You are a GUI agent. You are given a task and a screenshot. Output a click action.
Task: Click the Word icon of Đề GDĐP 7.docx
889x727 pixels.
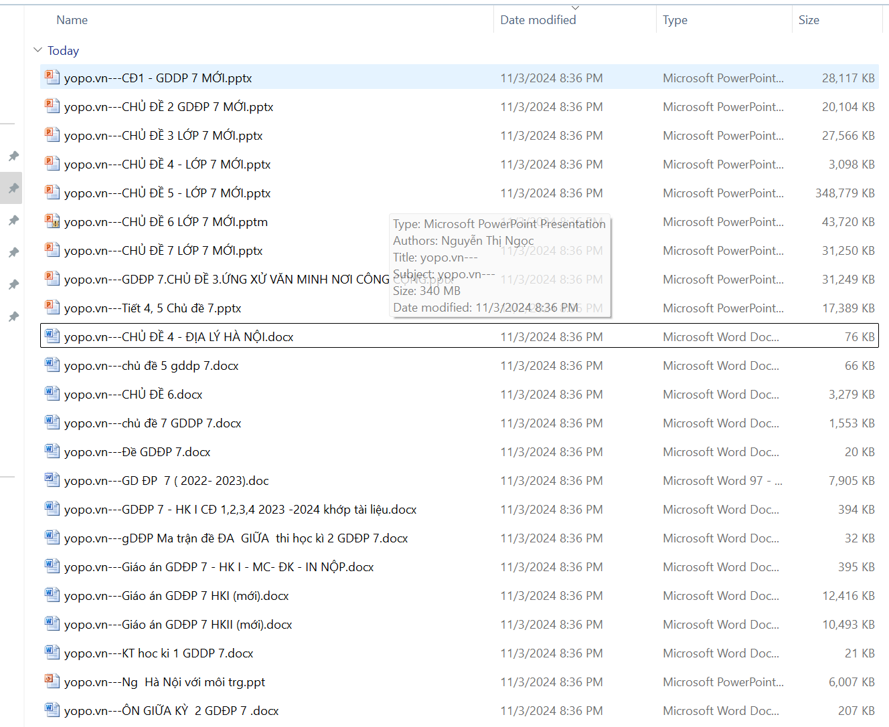click(x=52, y=451)
